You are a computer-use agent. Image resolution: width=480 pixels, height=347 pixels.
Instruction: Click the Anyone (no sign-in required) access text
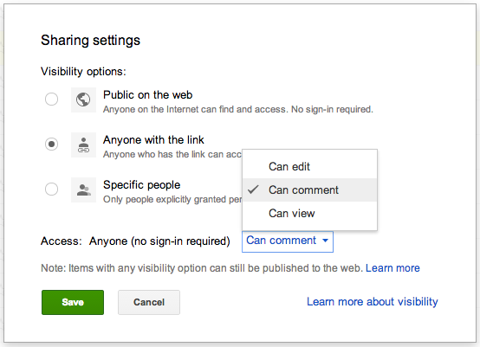(x=159, y=241)
